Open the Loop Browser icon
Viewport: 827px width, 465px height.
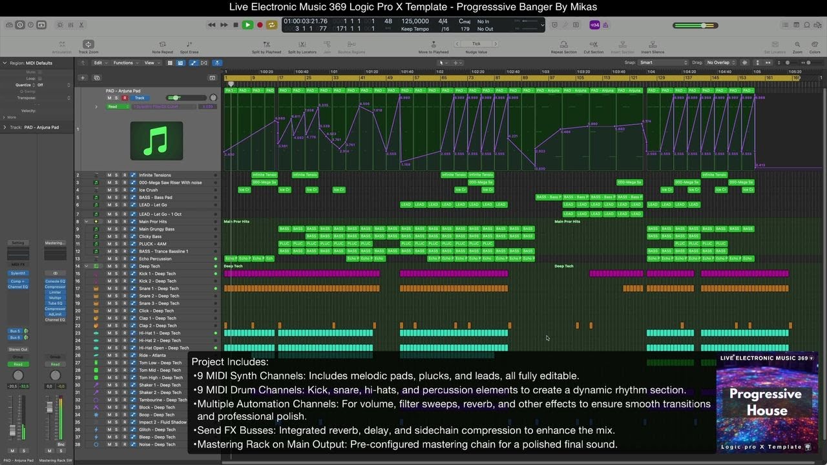[807, 25]
